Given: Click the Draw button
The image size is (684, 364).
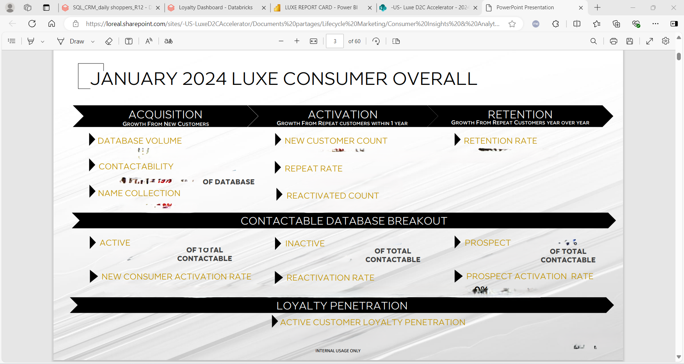Looking at the screenshot, I should point(71,41).
